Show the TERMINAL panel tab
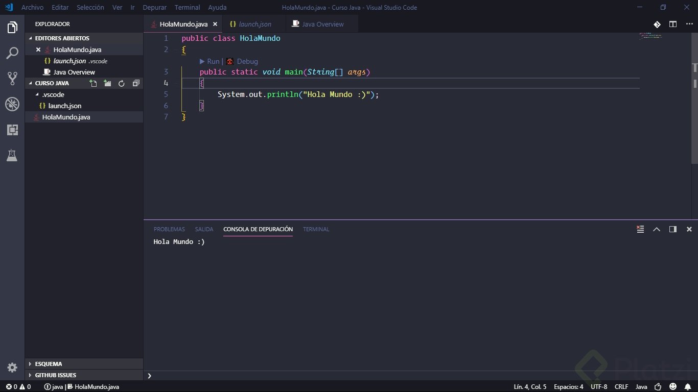 click(316, 229)
